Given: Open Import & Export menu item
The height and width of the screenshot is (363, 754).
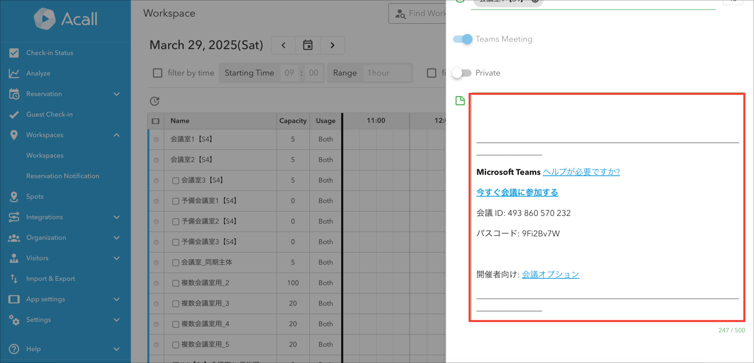Looking at the screenshot, I should (x=51, y=278).
